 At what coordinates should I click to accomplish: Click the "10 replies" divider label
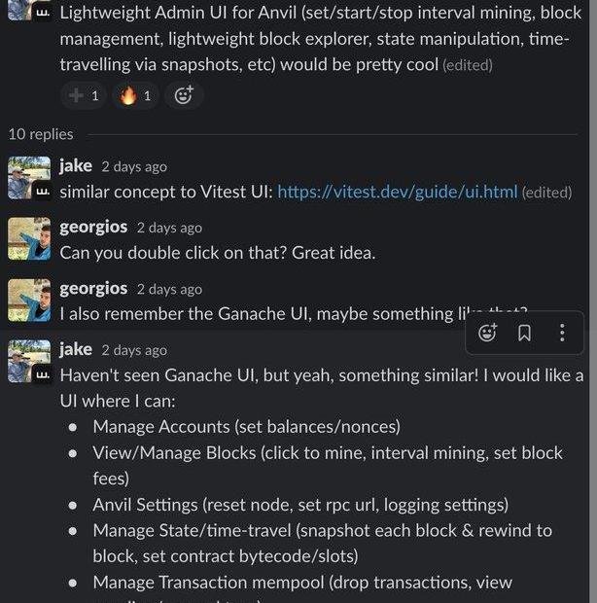[x=41, y=134]
